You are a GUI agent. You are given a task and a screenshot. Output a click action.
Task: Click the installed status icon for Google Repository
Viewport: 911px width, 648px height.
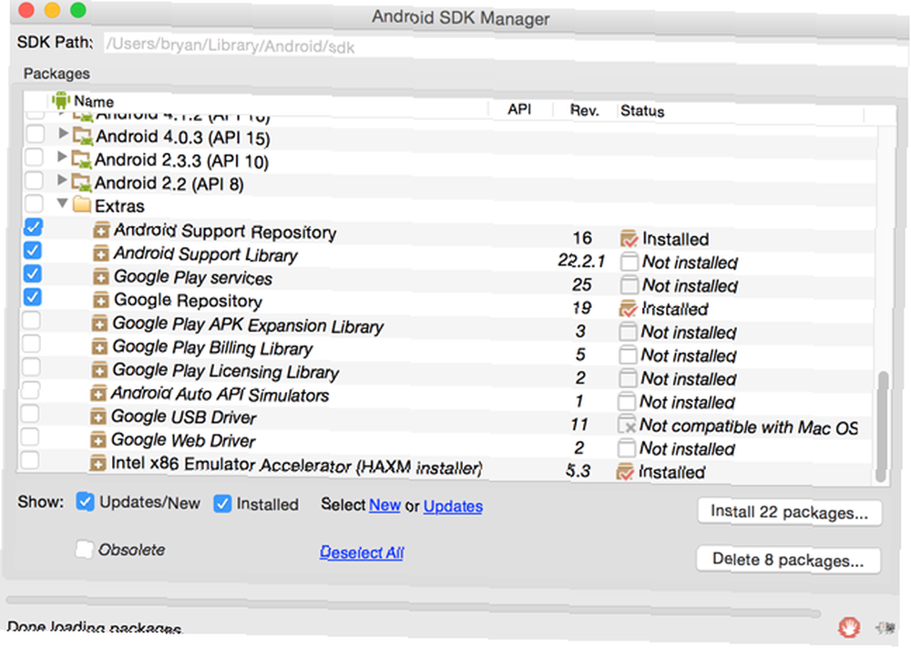tap(628, 308)
